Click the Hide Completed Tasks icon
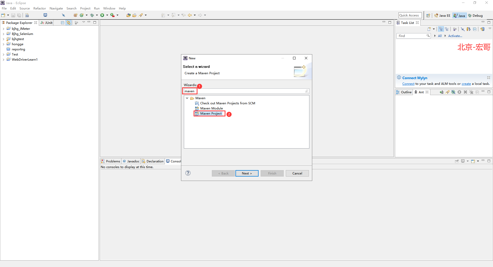The image size is (493, 267). click(462, 29)
